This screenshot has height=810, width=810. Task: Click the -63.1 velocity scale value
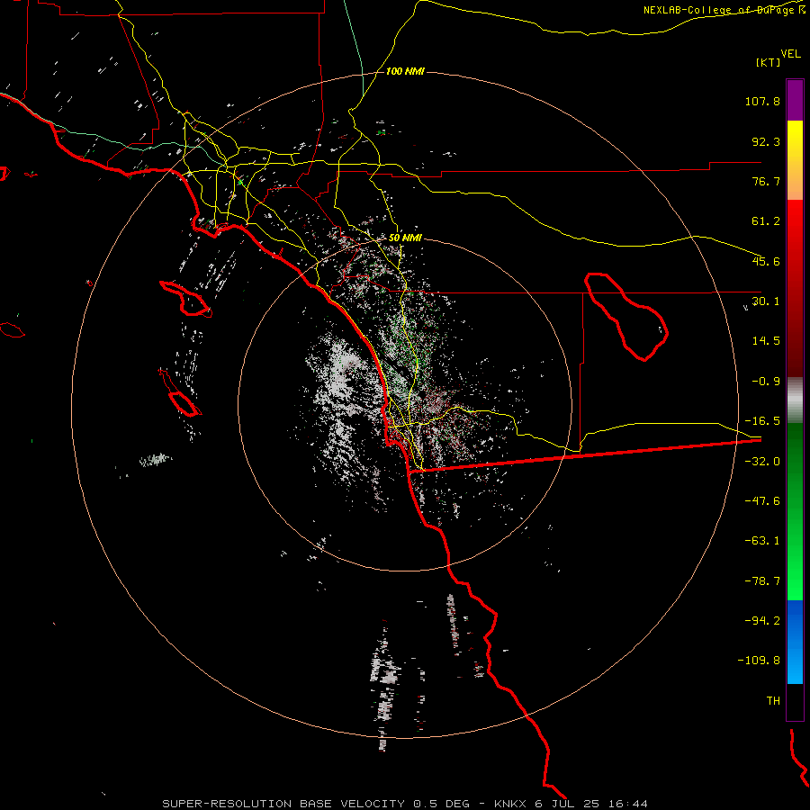762,541
